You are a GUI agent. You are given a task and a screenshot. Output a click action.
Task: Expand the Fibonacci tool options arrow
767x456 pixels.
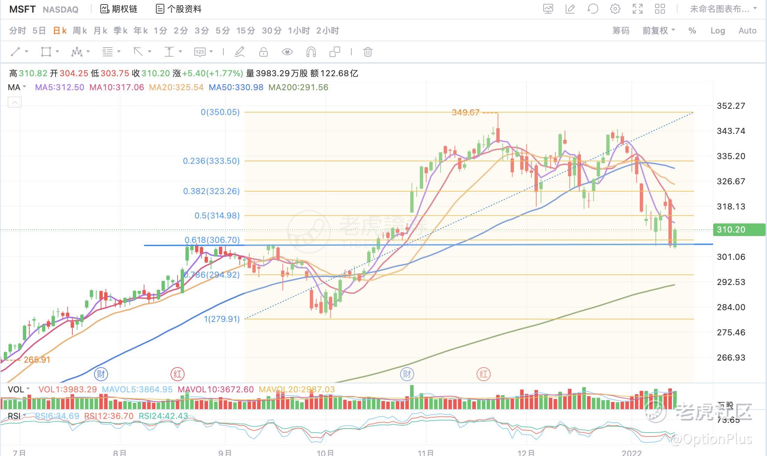click(119, 52)
